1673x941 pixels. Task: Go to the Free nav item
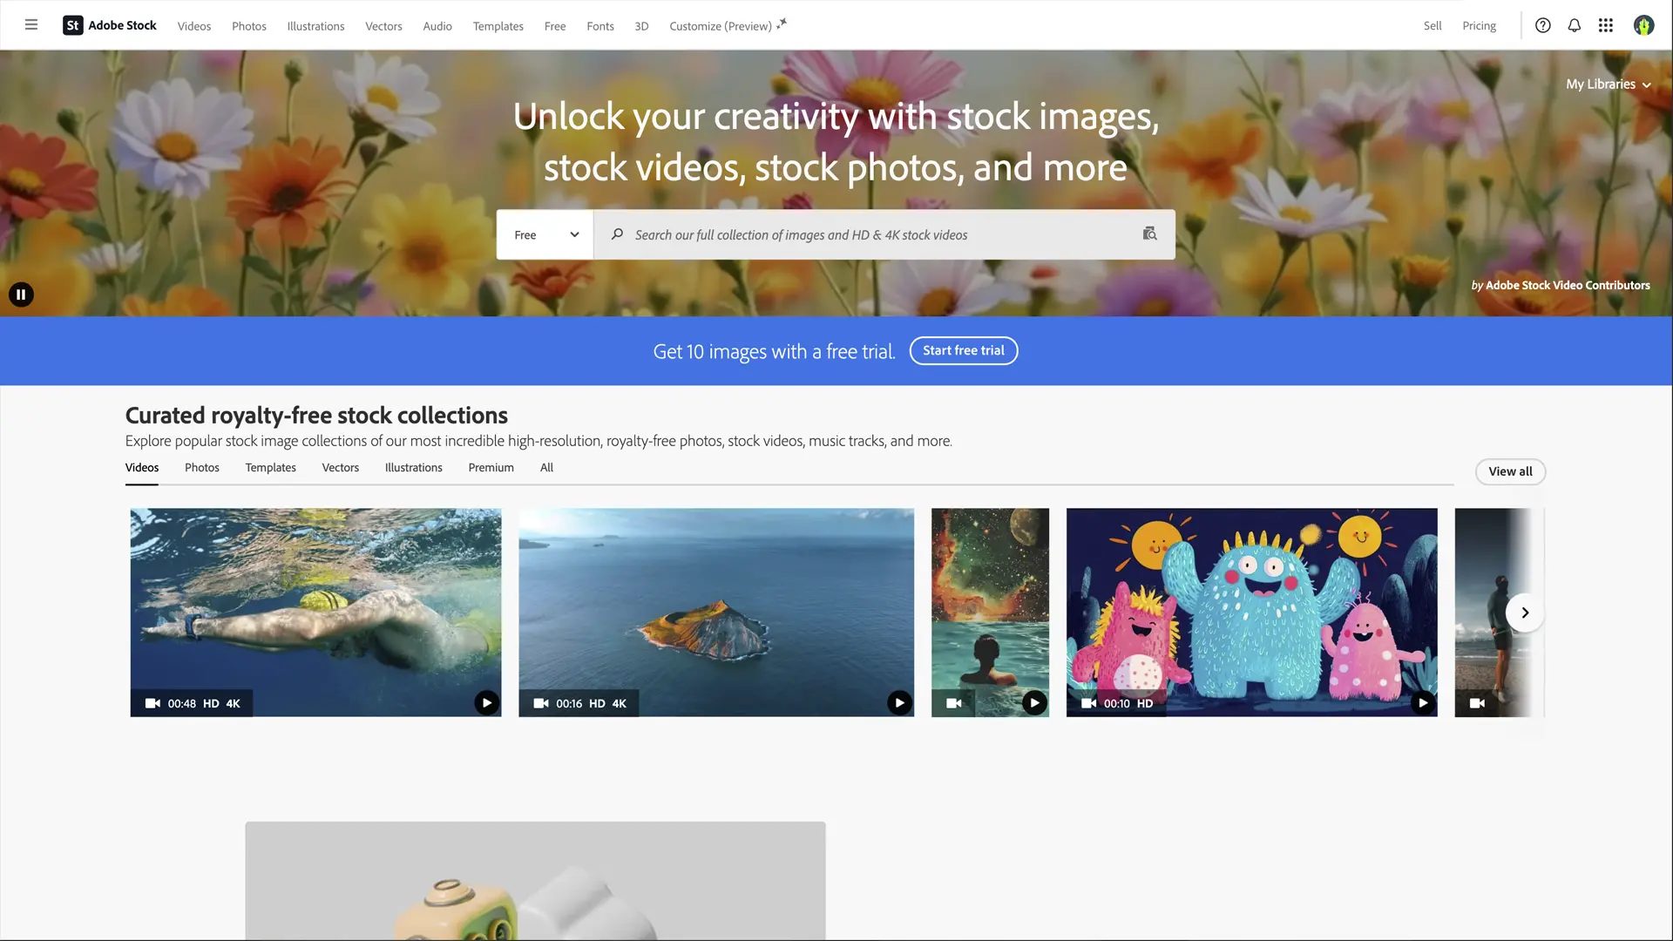click(x=555, y=26)
